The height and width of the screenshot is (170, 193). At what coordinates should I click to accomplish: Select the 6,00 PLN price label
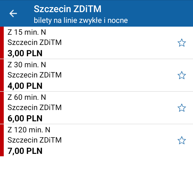click(x=25, y=118)
